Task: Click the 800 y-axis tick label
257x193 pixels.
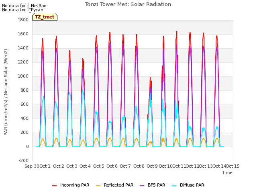Action: pyautogui.click(x=24, y=90)
